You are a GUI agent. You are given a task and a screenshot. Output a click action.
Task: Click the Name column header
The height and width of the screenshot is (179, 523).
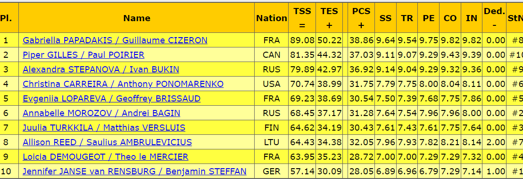coord(137,18)
